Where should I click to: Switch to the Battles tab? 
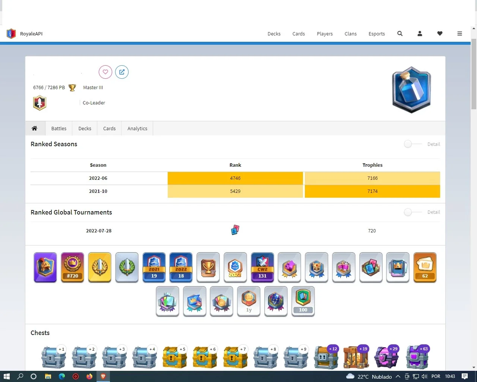click(x=59, y=128)
